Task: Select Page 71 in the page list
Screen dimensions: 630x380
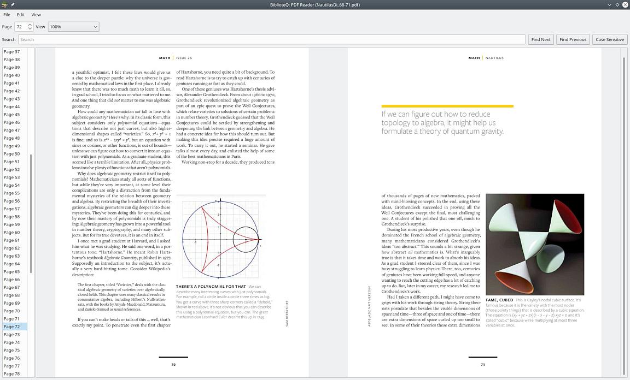Action: tap(15, 319)
